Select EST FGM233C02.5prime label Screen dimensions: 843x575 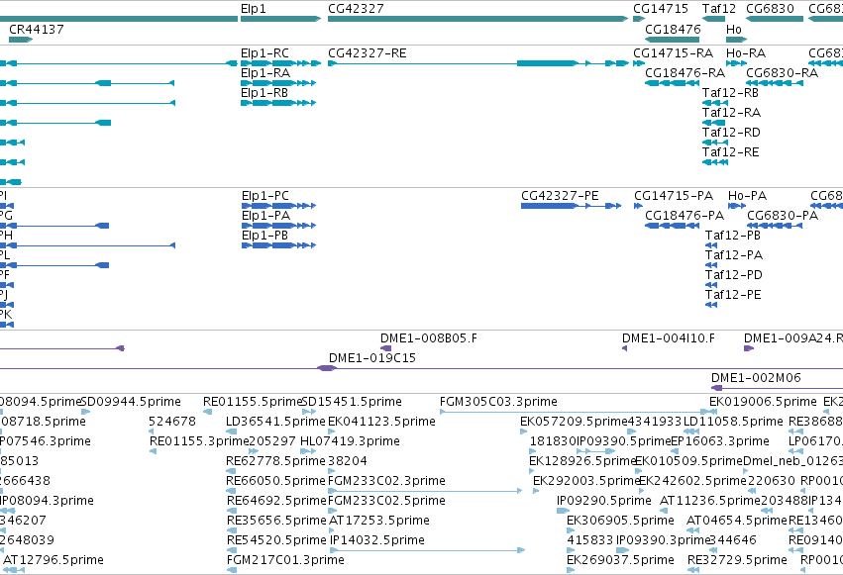[x=386, y=501]
